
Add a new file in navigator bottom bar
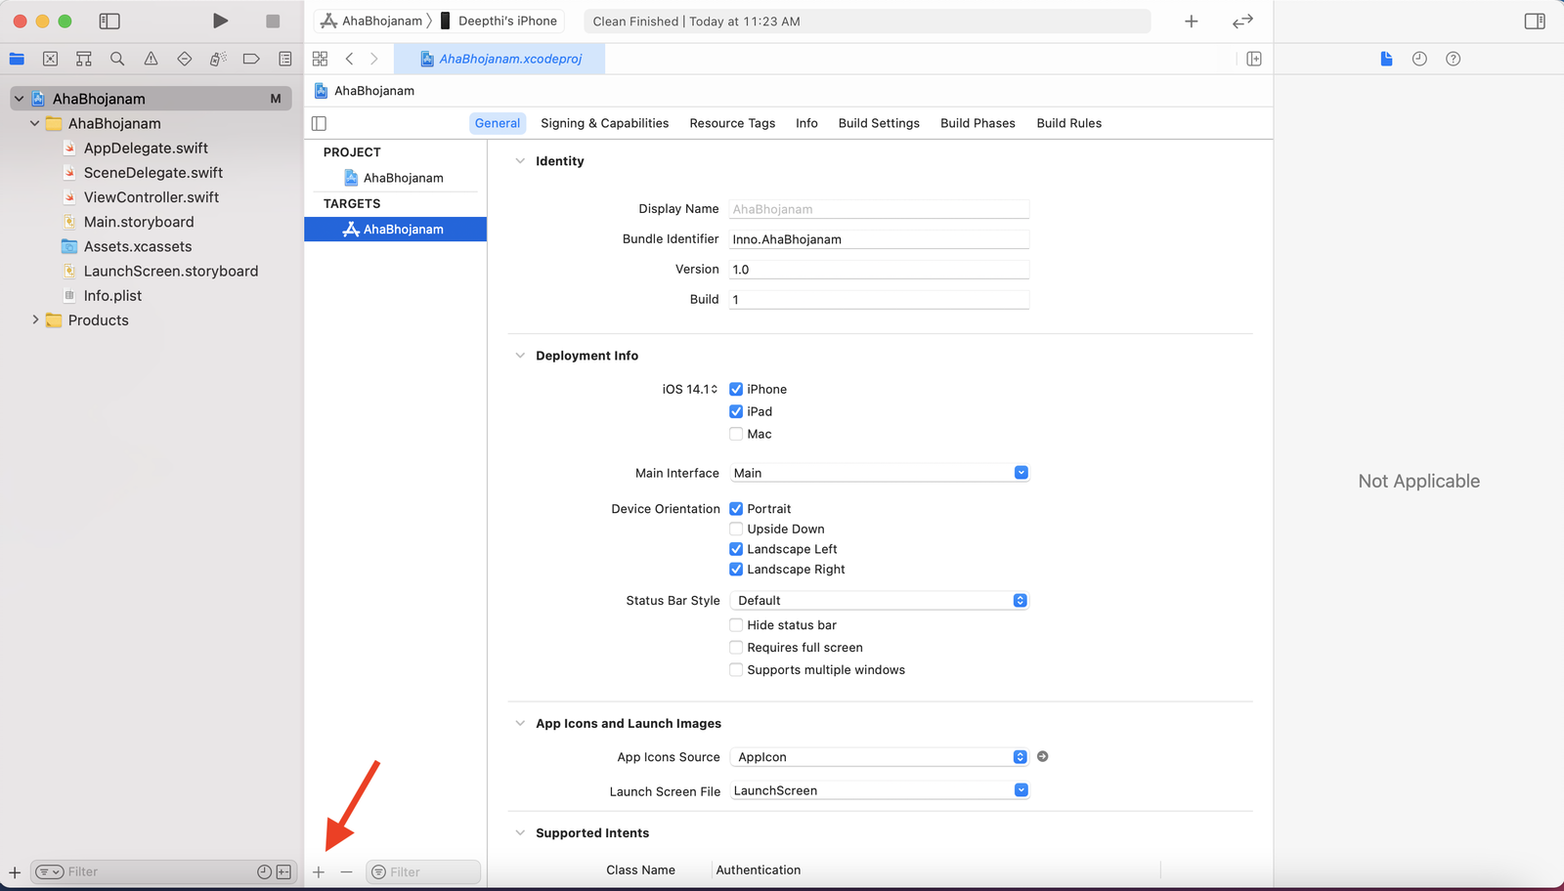(x=15, y=871)
